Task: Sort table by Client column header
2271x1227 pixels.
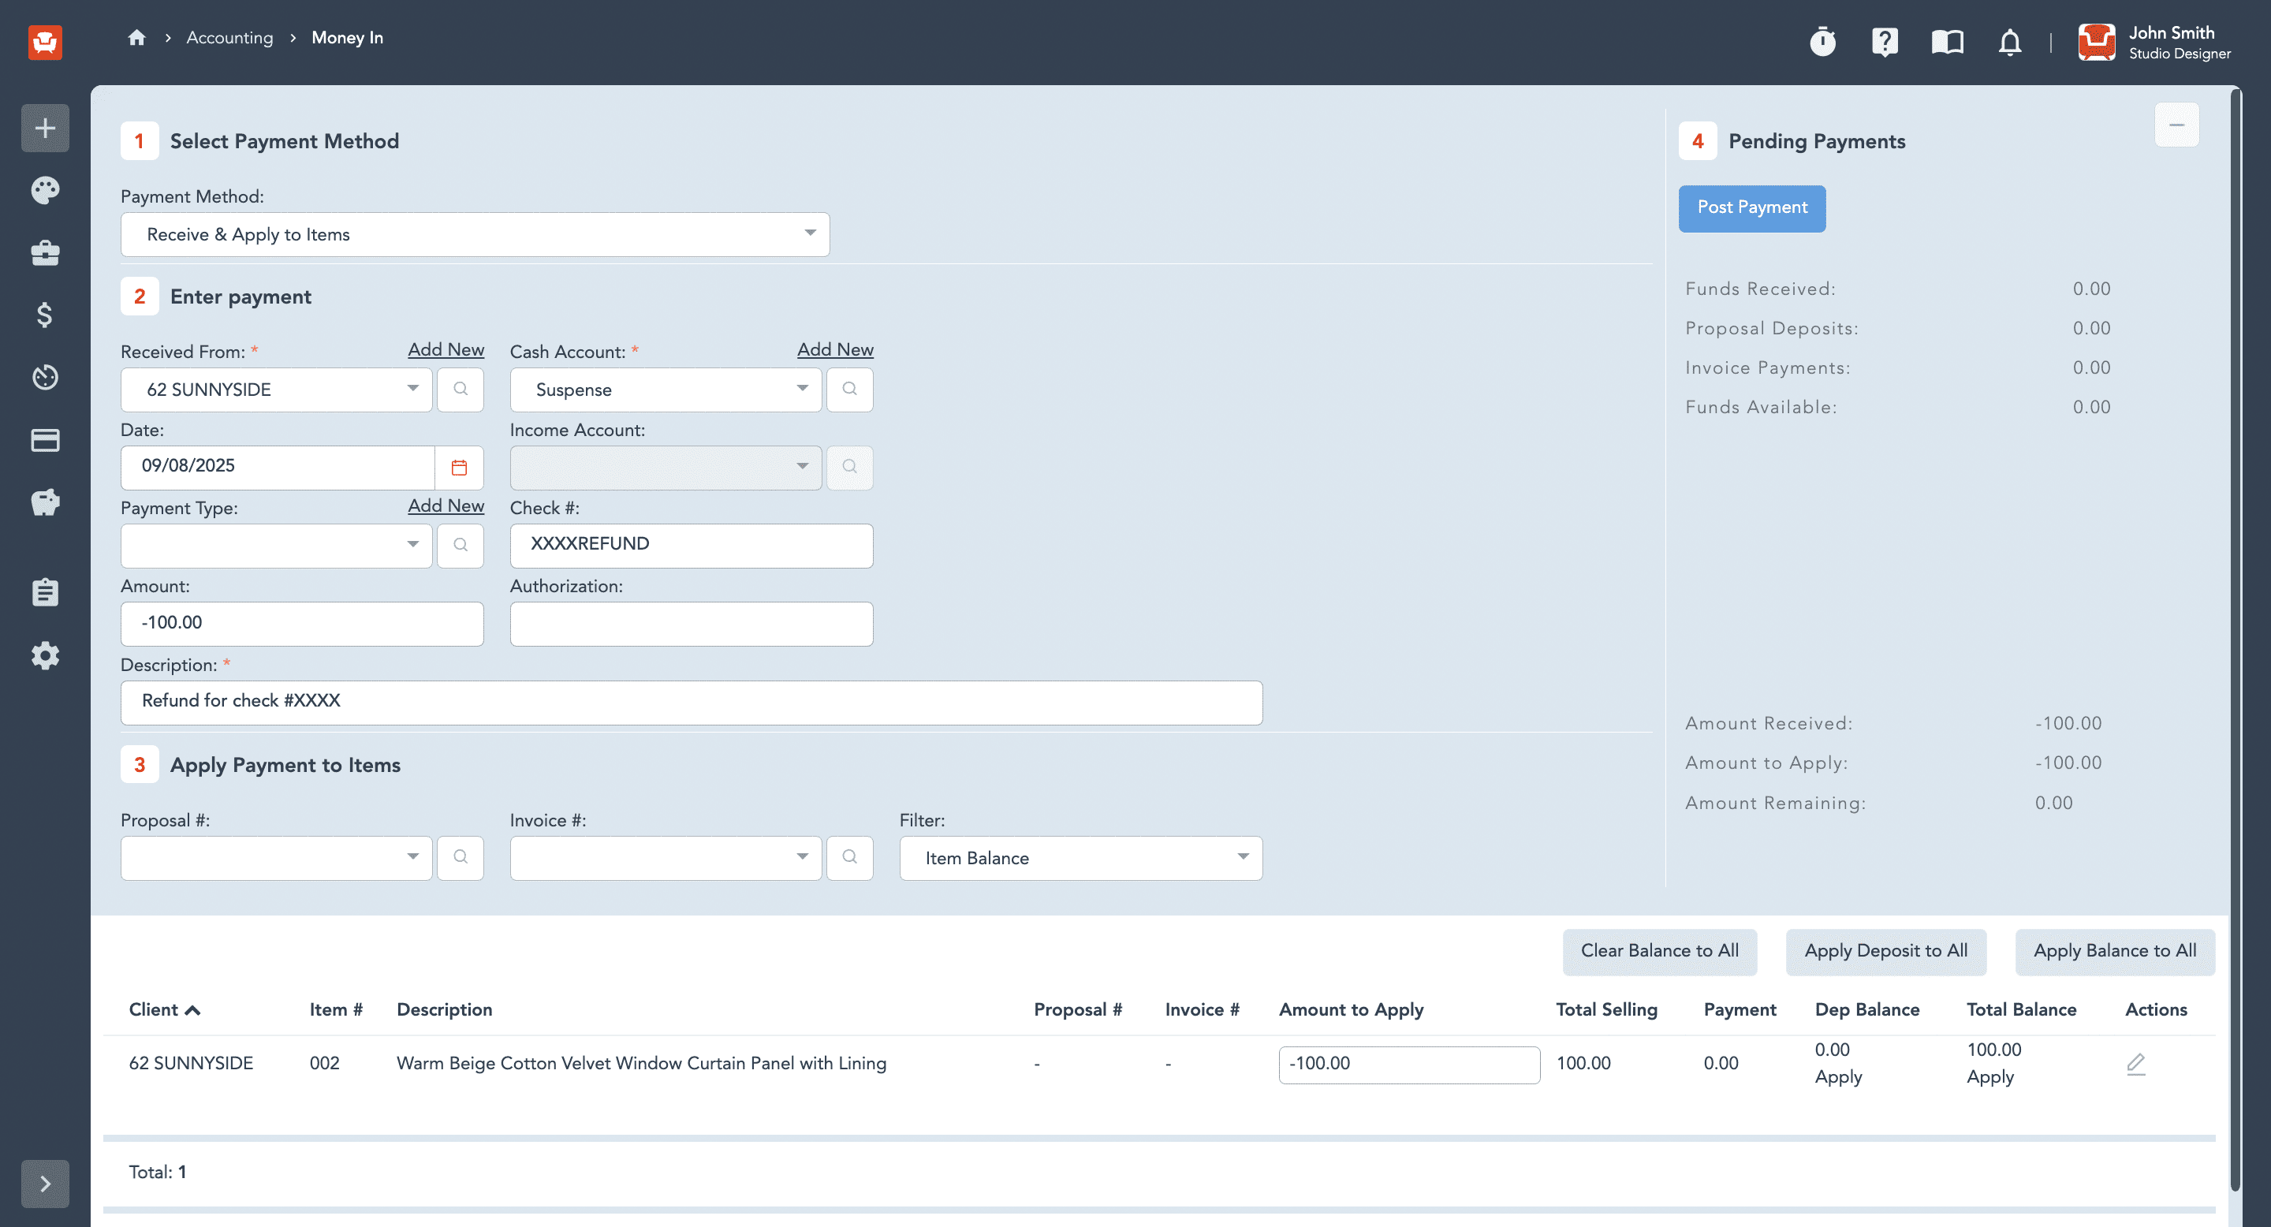Action: pyautogui.click(x=164, y=1009)
